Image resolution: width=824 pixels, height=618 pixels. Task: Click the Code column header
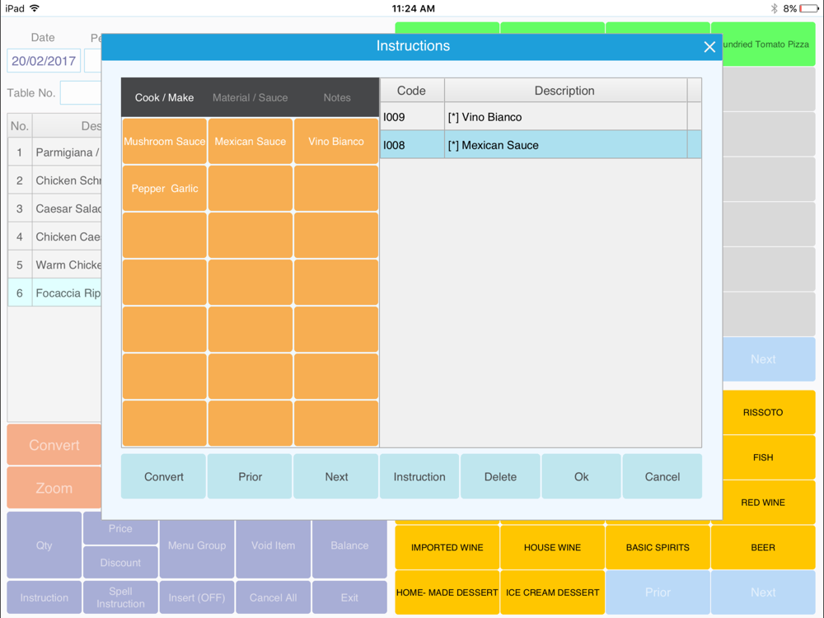tap(411, 91)
